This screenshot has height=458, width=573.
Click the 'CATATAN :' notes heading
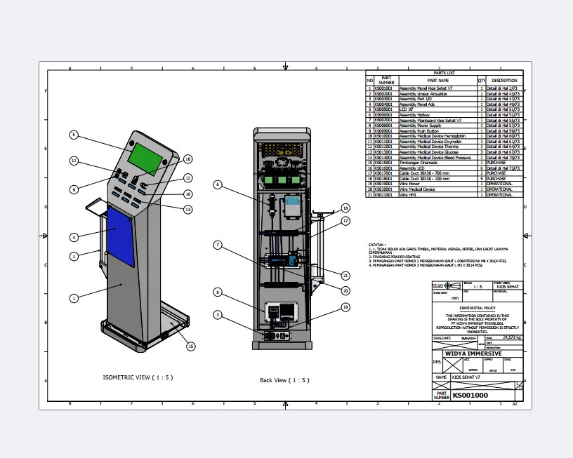(377, 245)
